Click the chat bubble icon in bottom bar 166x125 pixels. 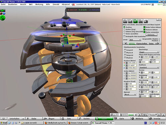coord(4,119)
